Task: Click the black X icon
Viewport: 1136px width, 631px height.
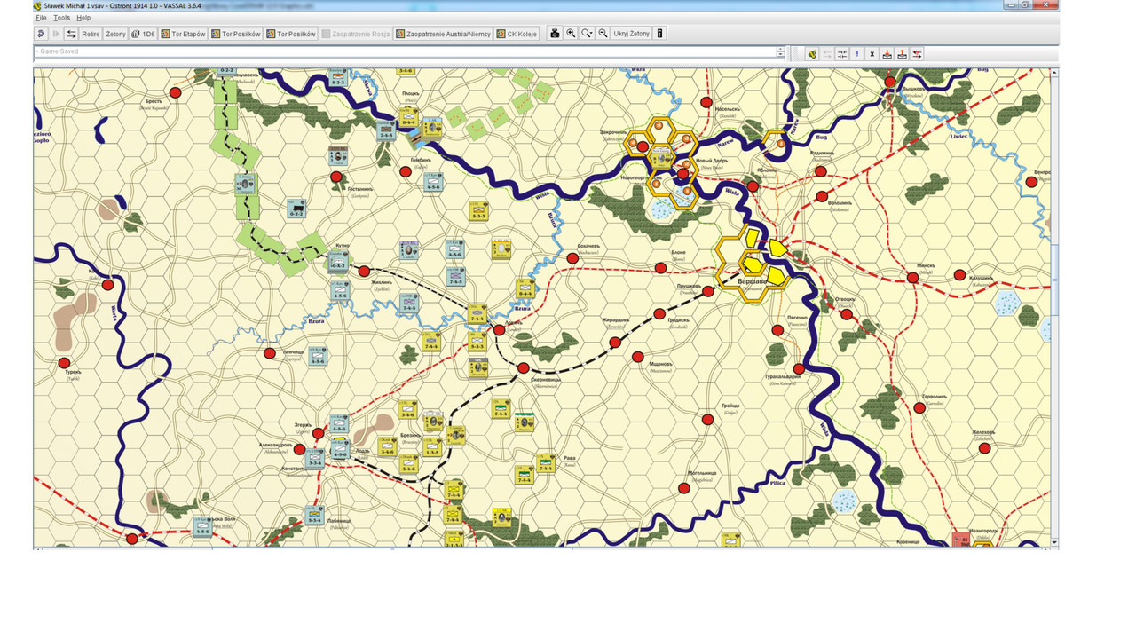Action: [x=872, y=54]
